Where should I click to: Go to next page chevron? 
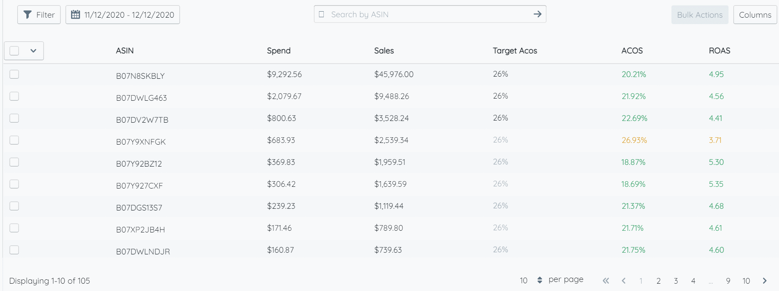click(x=765, y=281)
